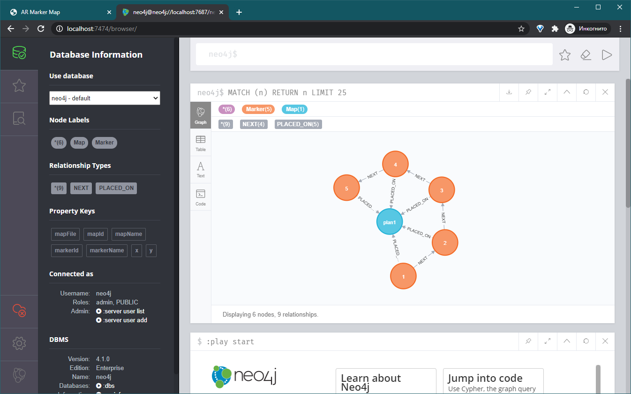Image resolution: width=631 pixels, height=394 pixels.
Task: Run query with the play icon
Action: (607, 55)
